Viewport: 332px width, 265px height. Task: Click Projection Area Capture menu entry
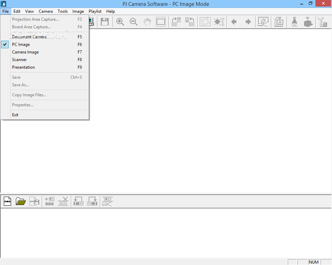(x=45, y=19)
